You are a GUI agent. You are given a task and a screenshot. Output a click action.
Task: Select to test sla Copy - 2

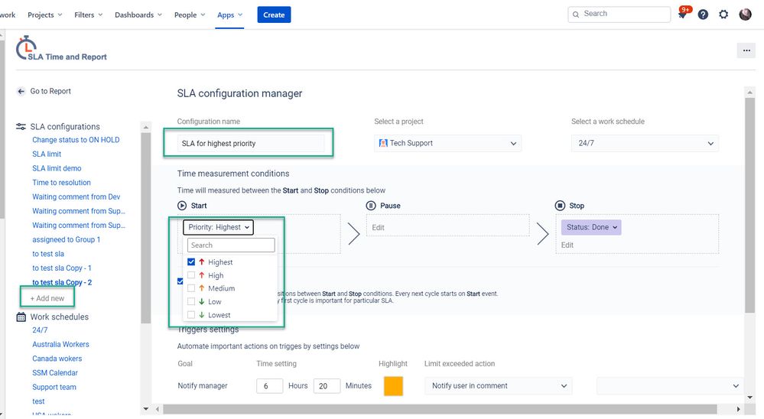(x=62, y=283)
